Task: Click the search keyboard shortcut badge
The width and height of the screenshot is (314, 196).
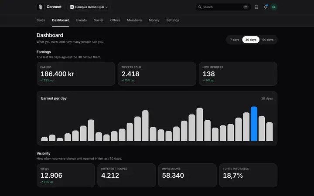Action: [246, 7]
